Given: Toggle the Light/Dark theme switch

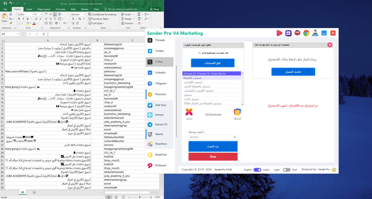Looking at the screenshot, I should tap(287, 170).
